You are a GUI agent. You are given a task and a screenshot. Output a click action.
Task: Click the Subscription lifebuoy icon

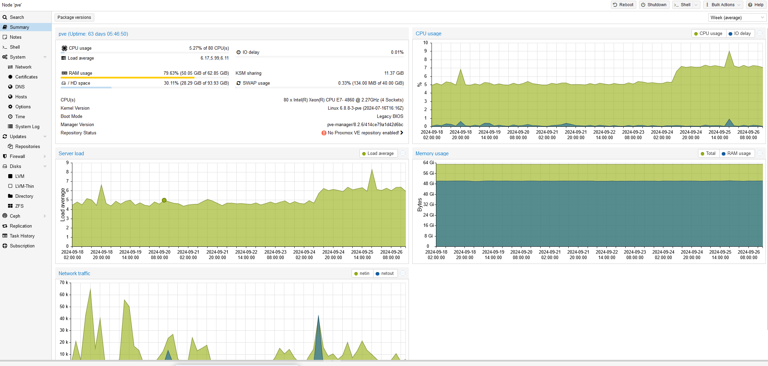pyautogui.click(x=5, y=246)
